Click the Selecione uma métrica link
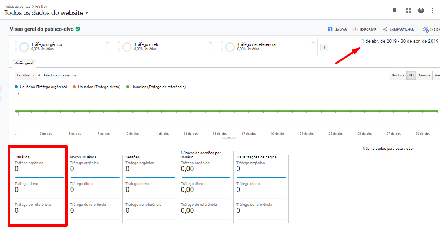 coord(59,75)
